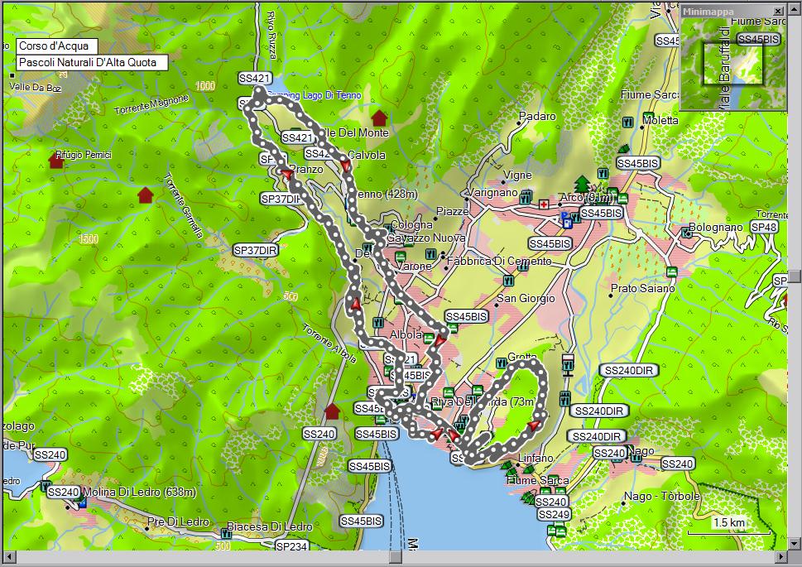Click the restaurant icon next to Varignano
This screenshot has width=802, height=567.
click(526, 198)
